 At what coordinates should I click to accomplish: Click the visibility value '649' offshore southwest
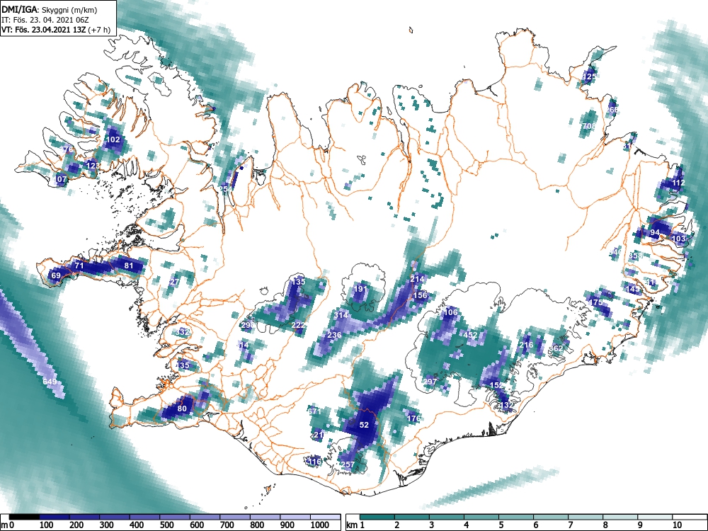[x=50, y=382]
